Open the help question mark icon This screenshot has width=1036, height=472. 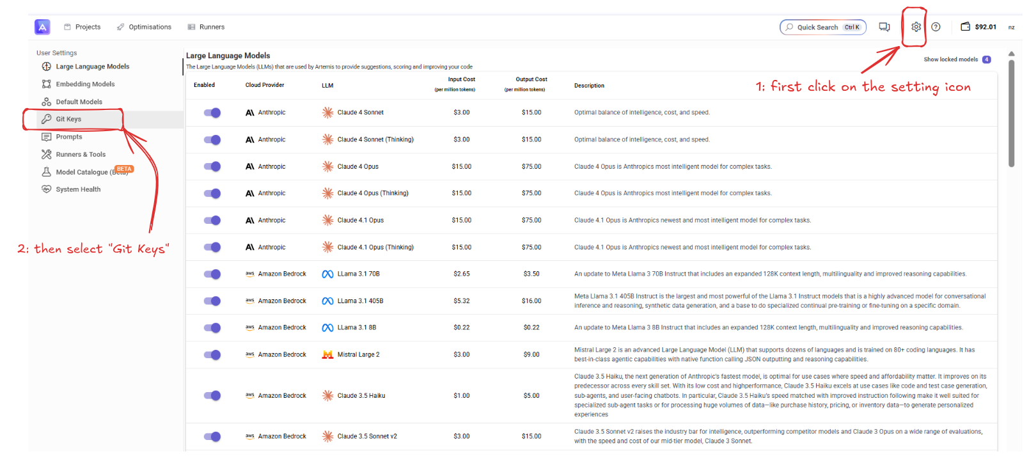936,27
